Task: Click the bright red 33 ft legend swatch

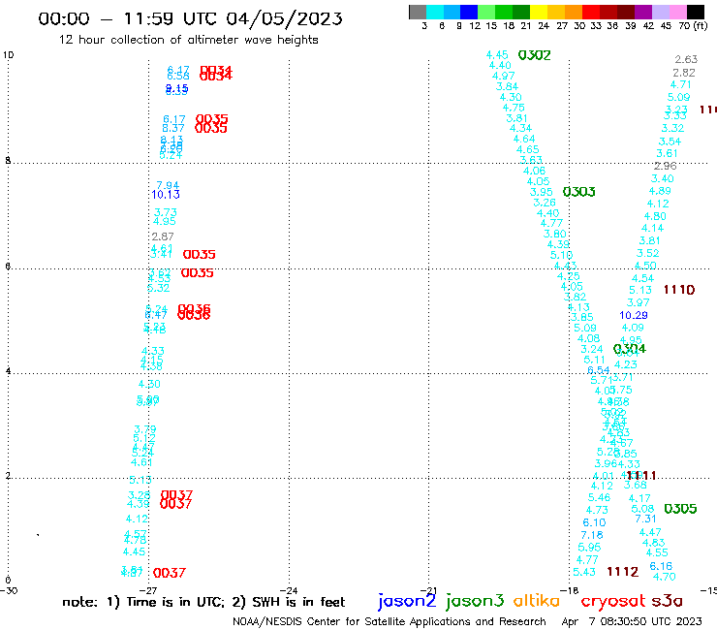Action: (591, 12)
